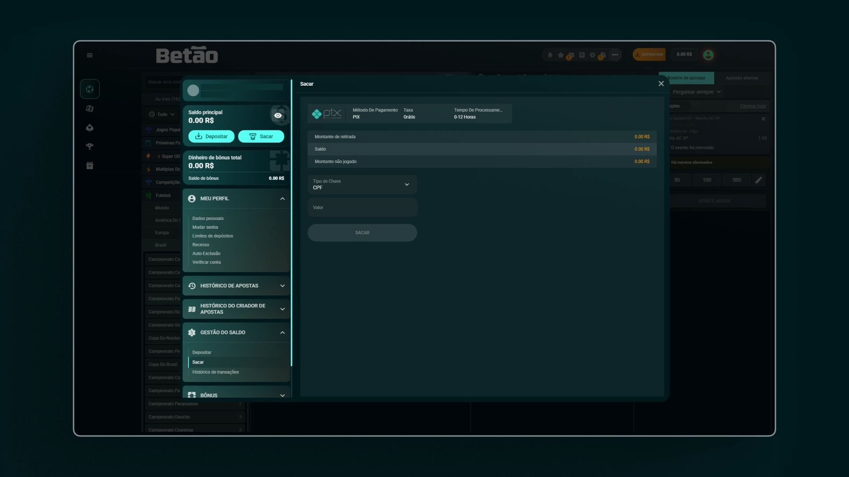
Task: Open the header icon left of gear
Action: click(582, 55)
